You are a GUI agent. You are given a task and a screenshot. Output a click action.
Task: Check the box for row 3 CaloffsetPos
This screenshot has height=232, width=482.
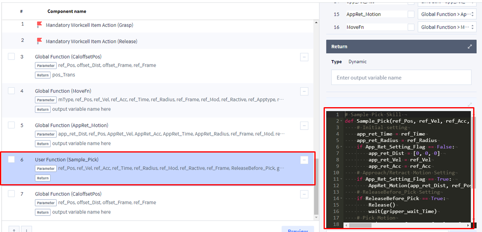(12, 57)
